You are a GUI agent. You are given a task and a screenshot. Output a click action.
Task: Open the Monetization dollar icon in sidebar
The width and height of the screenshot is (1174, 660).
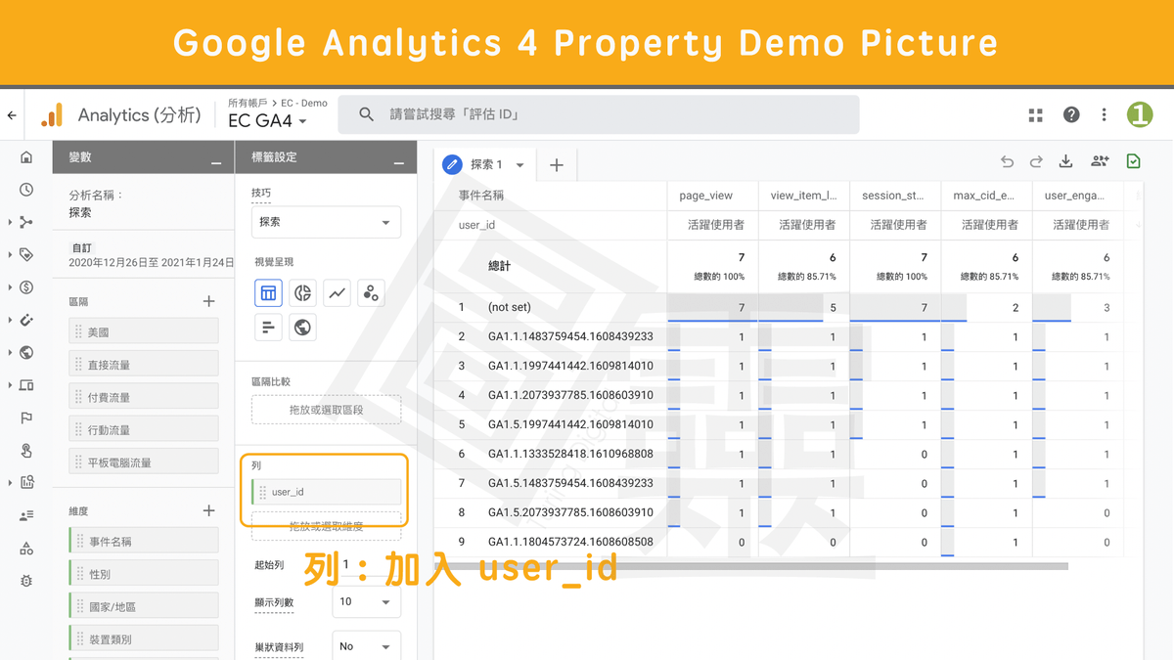coord(26,287)
